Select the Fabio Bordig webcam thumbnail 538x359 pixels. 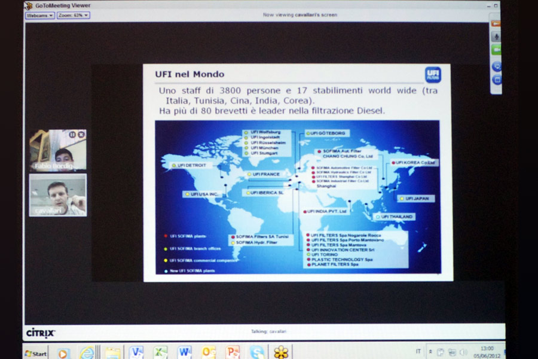point(57,150)
